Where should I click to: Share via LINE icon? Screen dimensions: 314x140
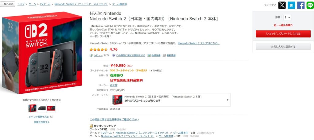310,5
